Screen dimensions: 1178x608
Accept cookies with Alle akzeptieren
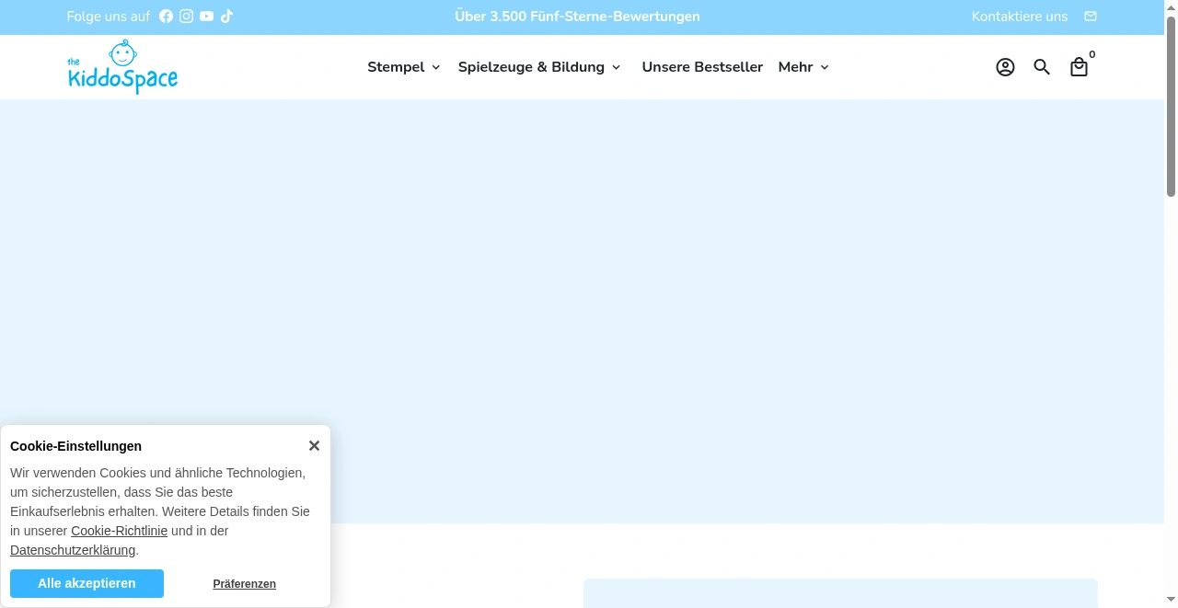pos(87,583)
